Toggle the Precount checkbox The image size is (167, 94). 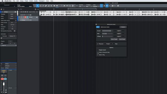98,44
